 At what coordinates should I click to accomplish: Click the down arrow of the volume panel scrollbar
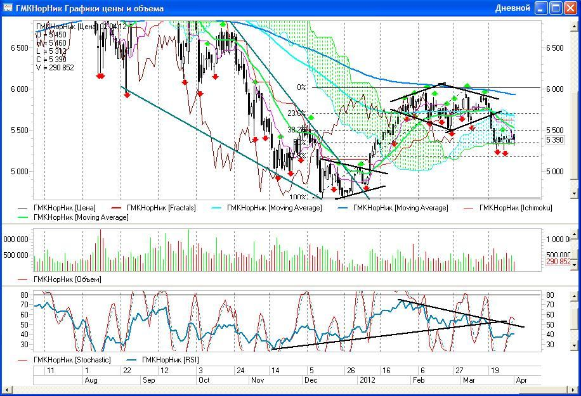pyautogui.click(x=574, y=265)
